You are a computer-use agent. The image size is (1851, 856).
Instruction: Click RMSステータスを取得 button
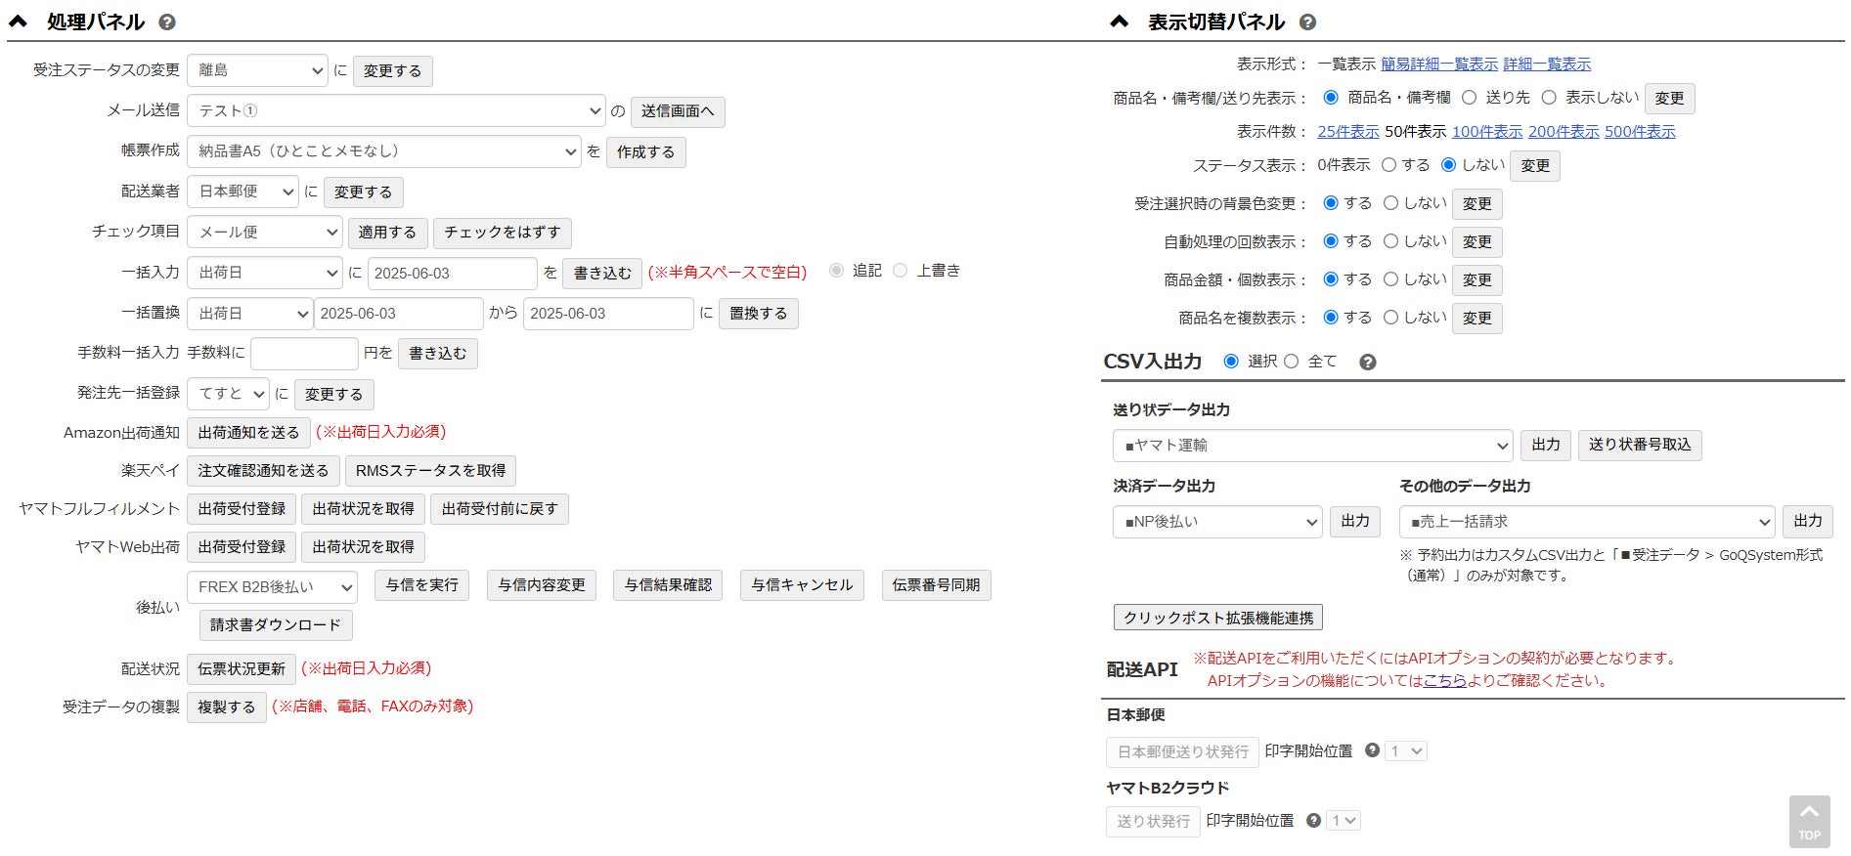(430, 471)
